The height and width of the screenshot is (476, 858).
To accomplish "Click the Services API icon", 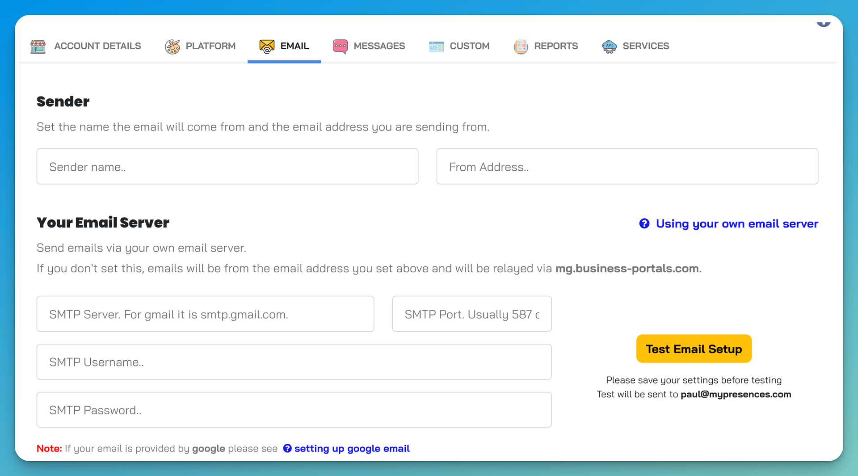I will (x=609, y=46).
